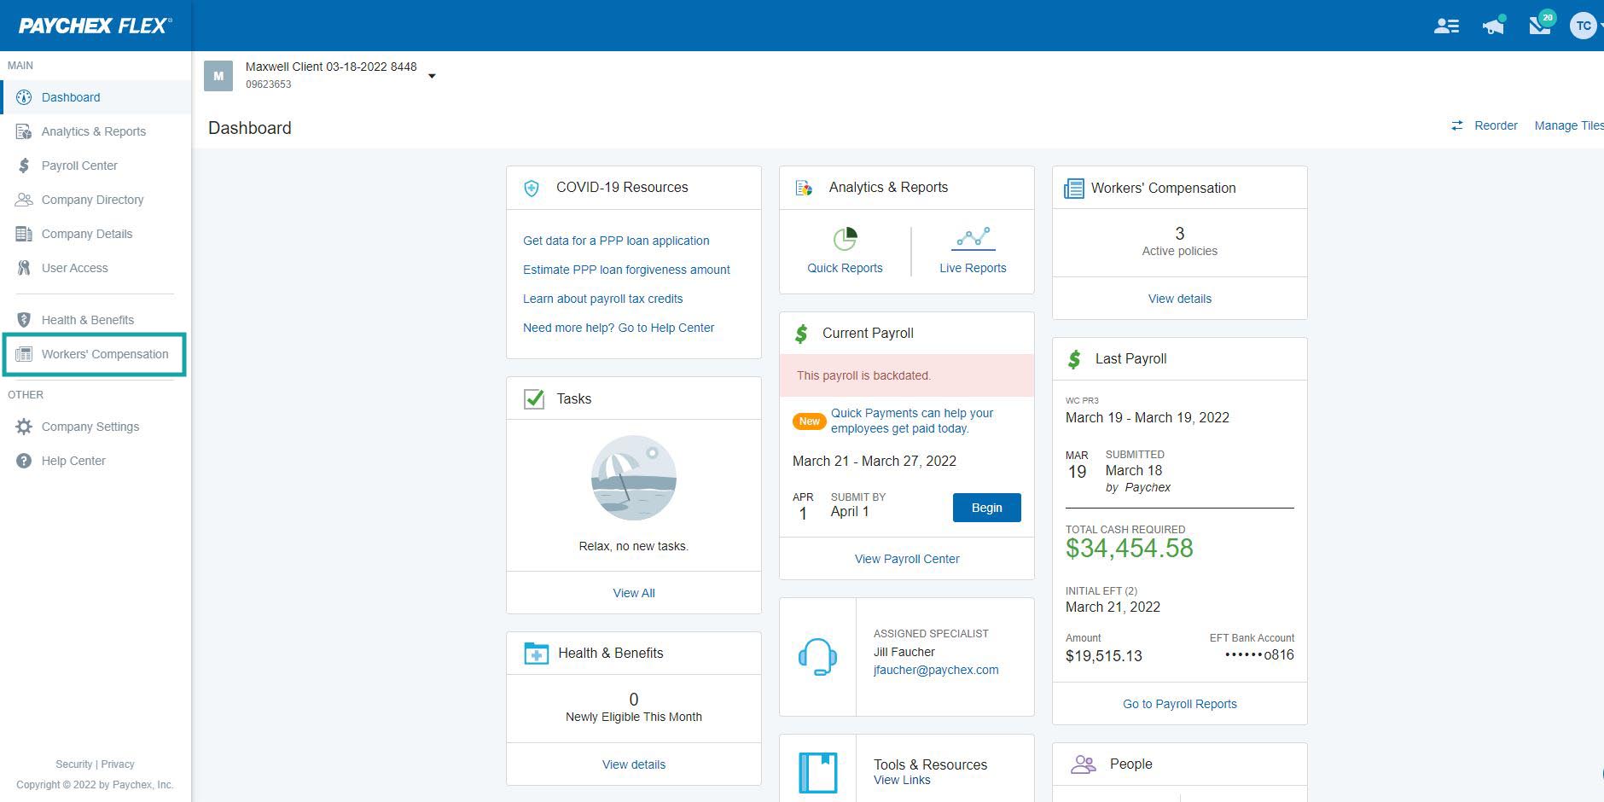Click View Links under Tools & Resources
This screenshot has width=1604, height=802.
pos(902,780)
